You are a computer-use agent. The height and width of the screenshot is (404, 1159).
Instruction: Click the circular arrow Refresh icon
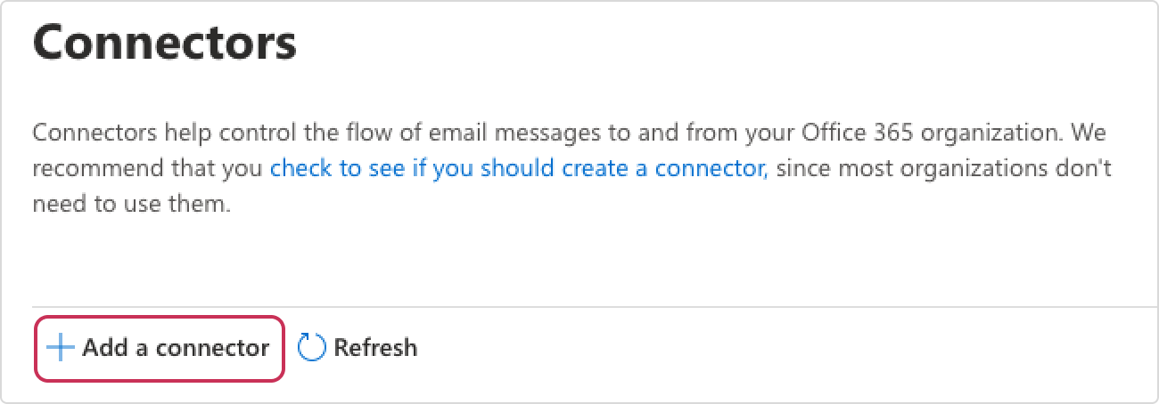click(312, 348)
